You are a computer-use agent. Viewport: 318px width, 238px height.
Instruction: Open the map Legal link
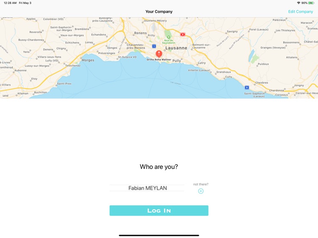click(x=6, y=95)
